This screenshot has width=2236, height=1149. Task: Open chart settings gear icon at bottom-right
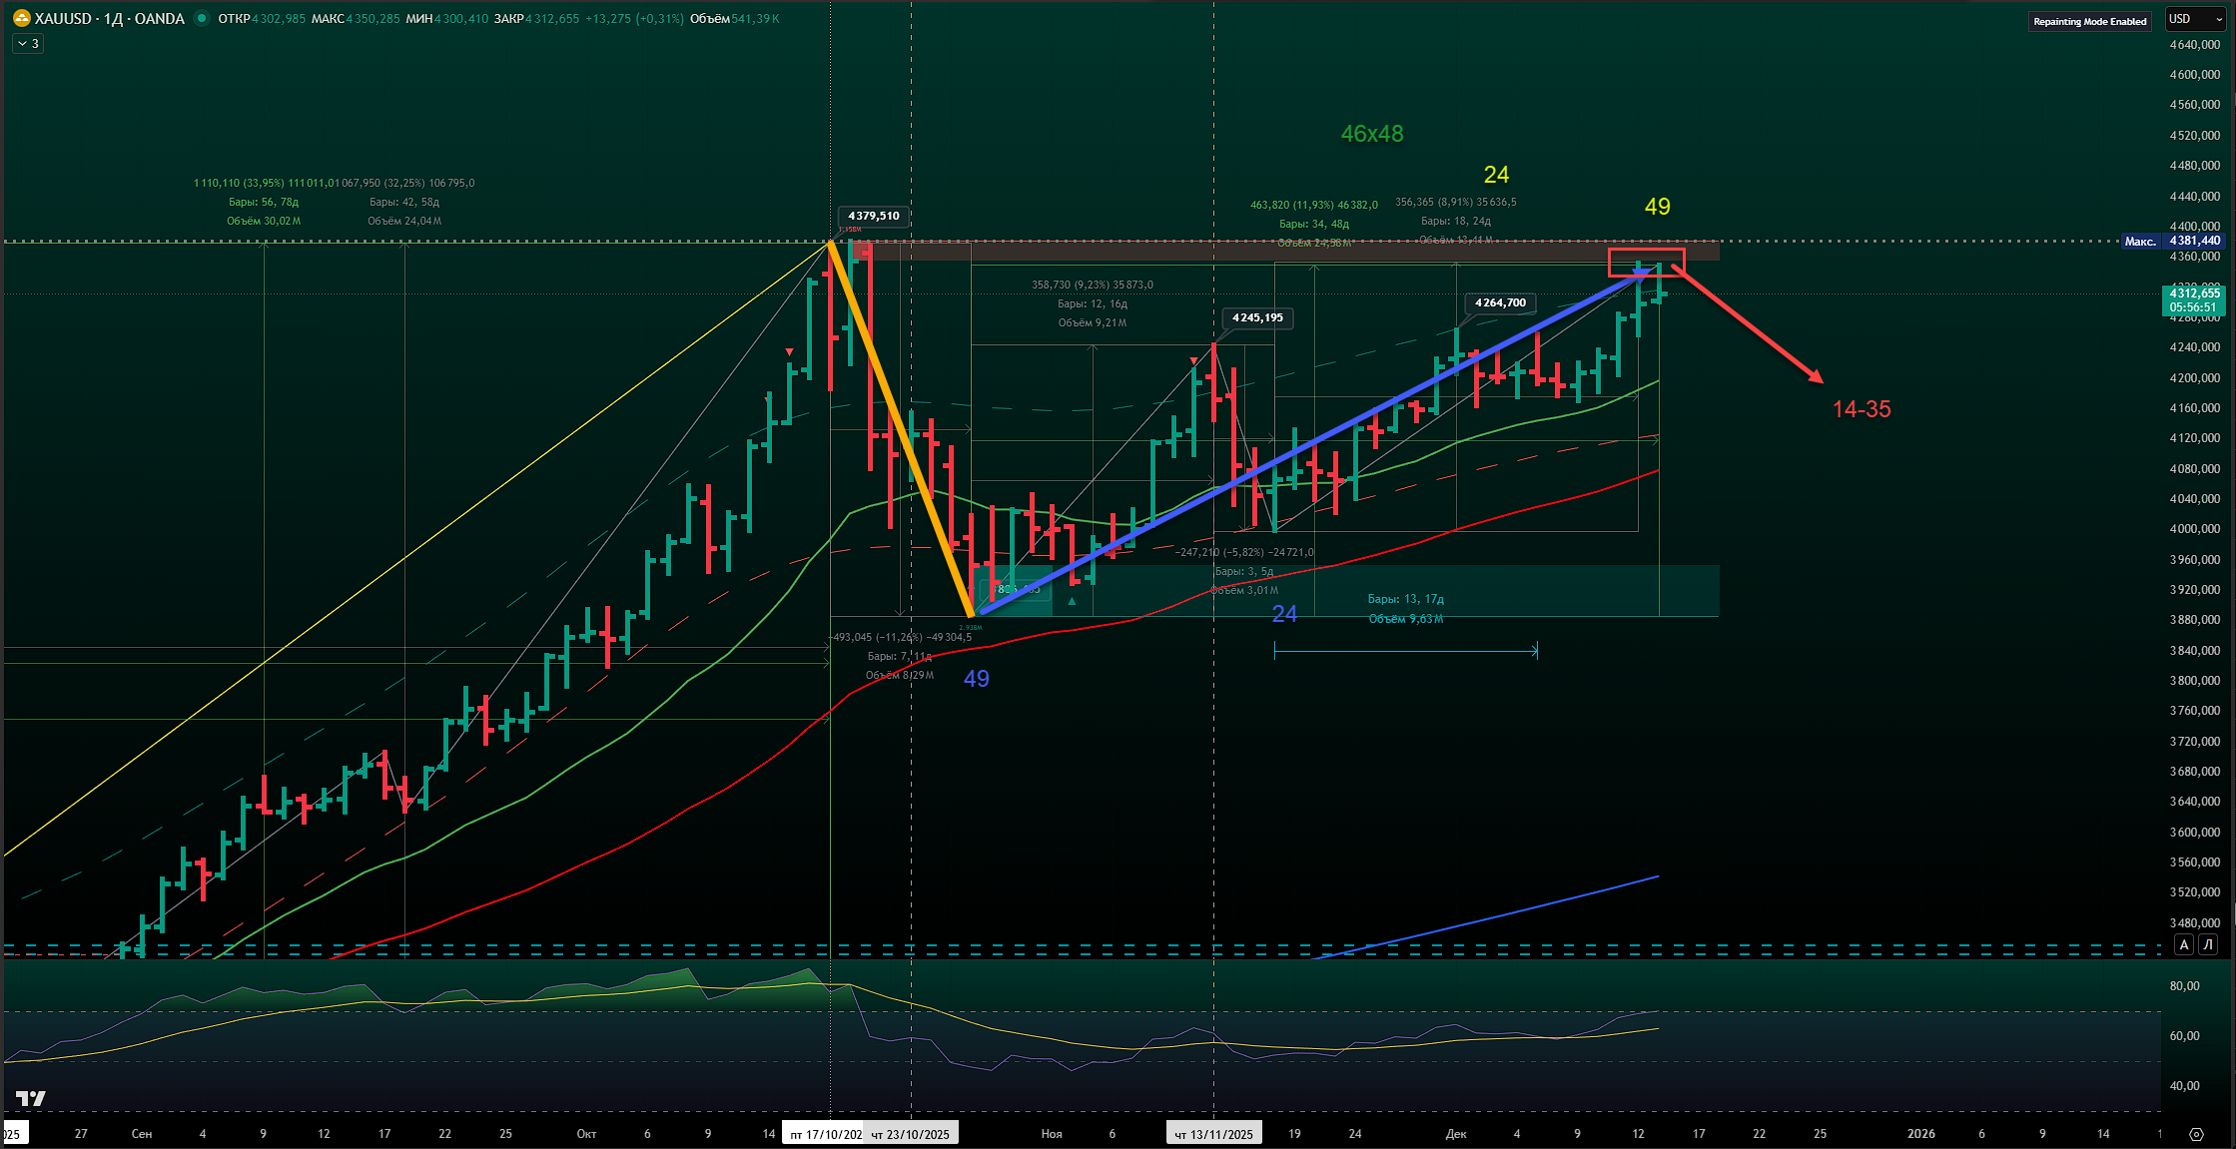click(x=2195, y=1134)
